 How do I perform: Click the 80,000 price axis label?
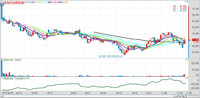coord(195,27)
